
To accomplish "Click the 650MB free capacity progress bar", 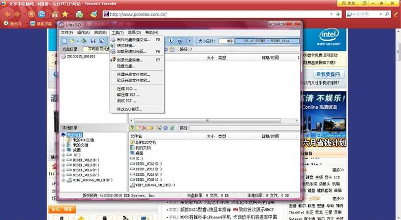I will pos(267,41).
